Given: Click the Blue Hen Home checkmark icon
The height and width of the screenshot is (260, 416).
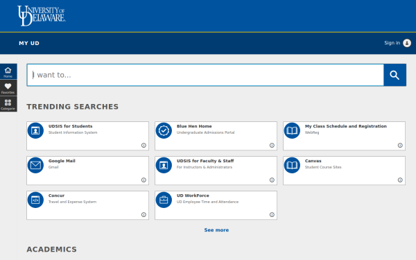Looking at the screenshot, I should tap(164, 130).
